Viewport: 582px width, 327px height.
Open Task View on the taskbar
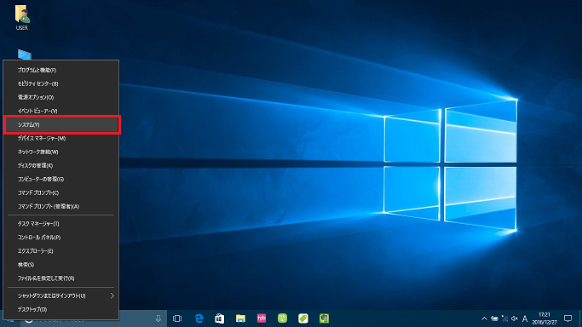[x=177, y=318]
